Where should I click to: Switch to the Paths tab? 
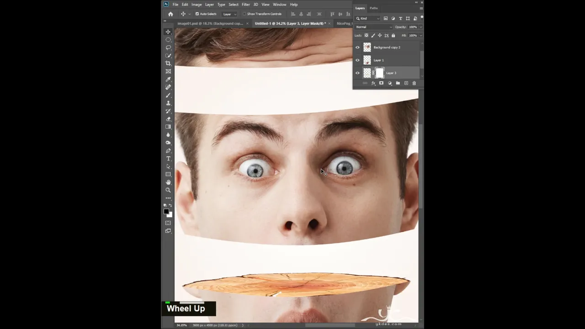click(374, 8)
